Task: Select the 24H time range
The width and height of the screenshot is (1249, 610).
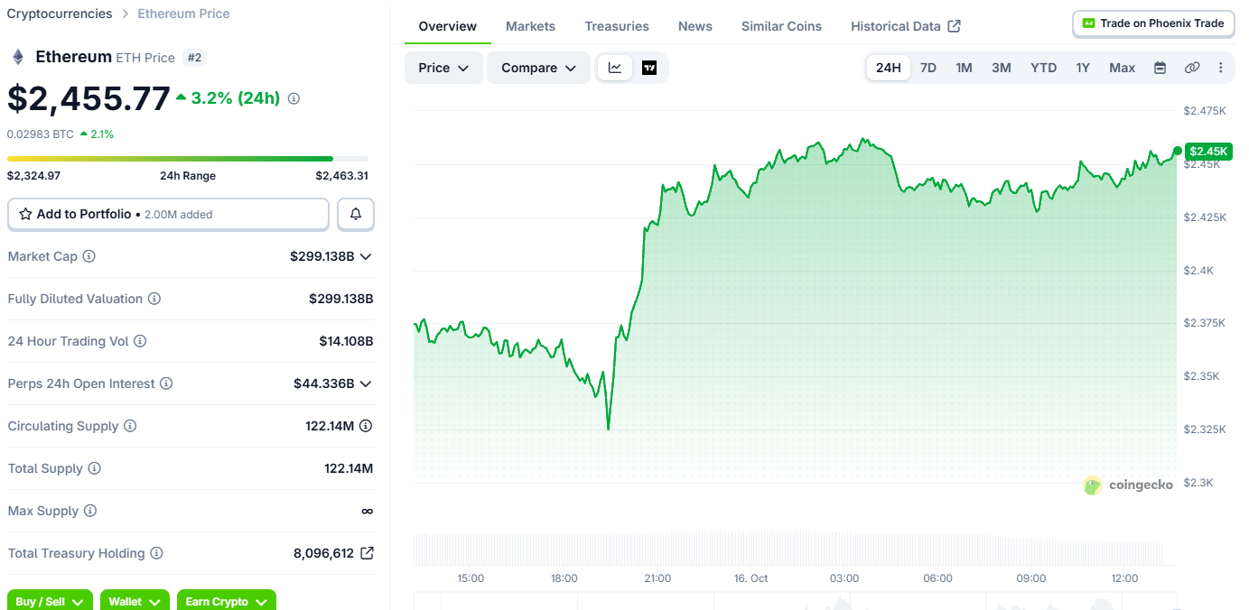Action: (x=889, y=68)
